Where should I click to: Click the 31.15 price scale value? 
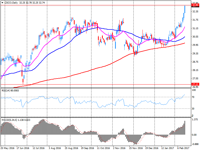tap(195, 28)
